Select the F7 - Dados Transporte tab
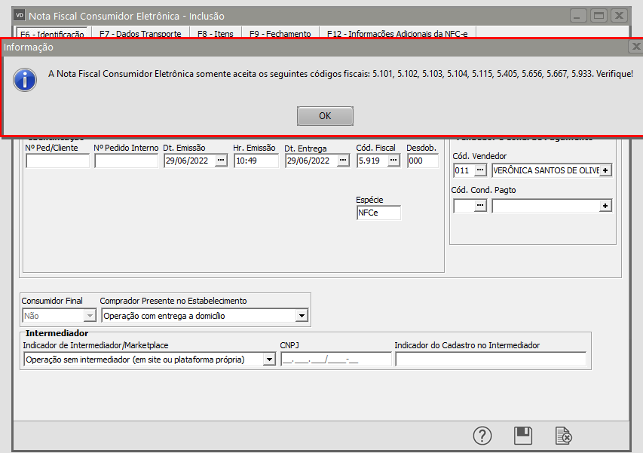Screen dimensions: 643x453 [140, 34]
